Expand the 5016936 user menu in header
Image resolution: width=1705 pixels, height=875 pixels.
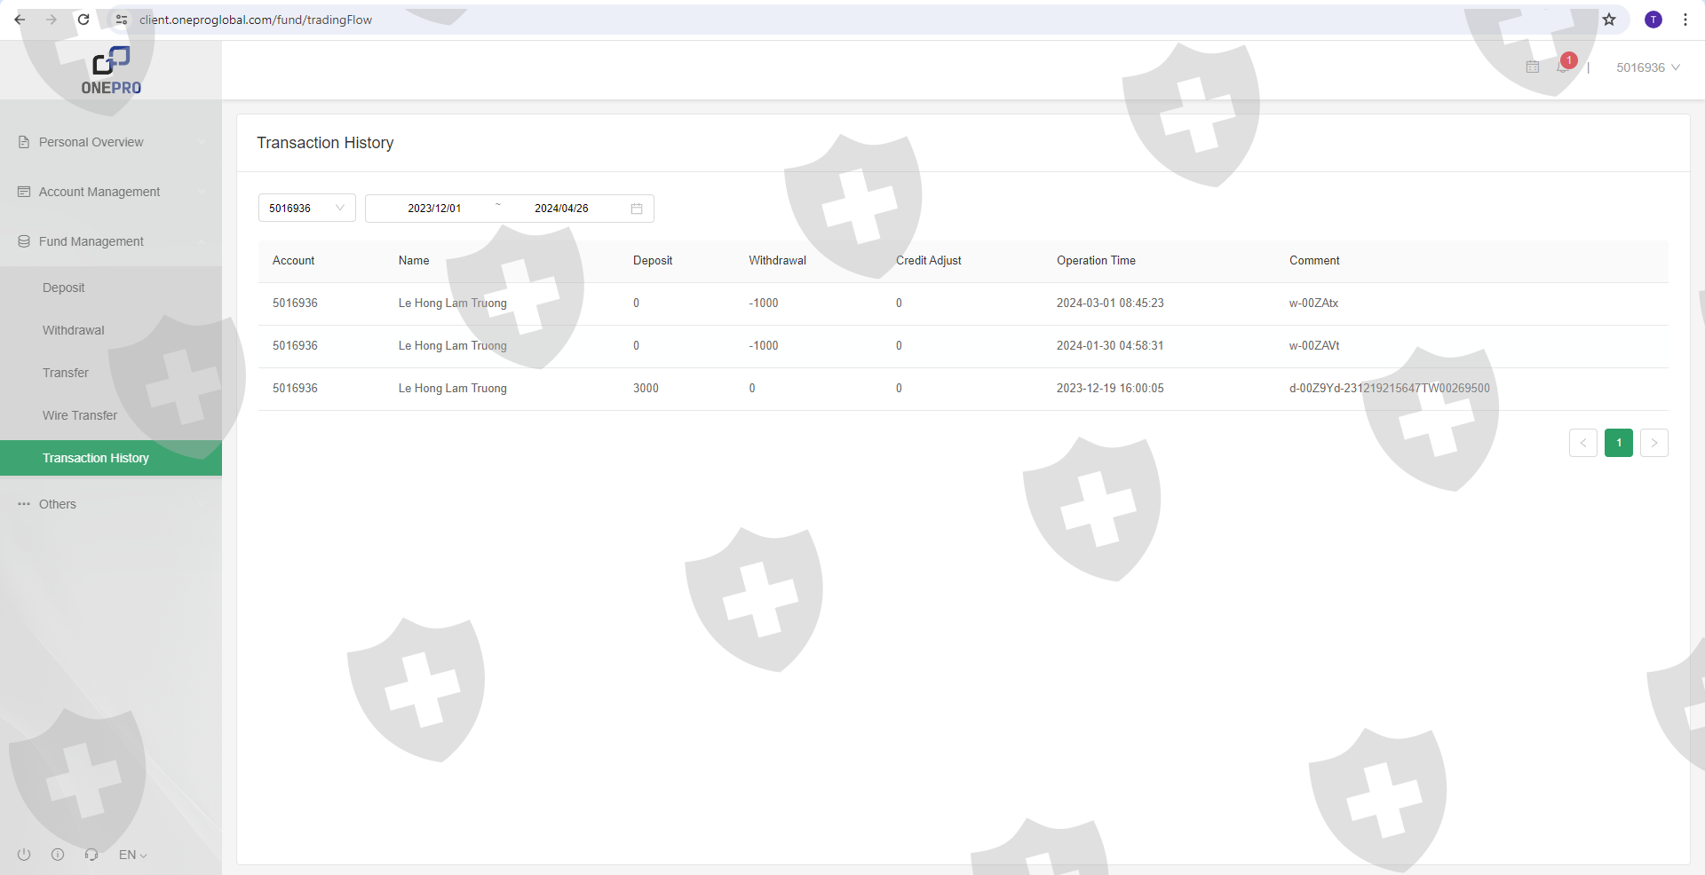[1647, 67]
